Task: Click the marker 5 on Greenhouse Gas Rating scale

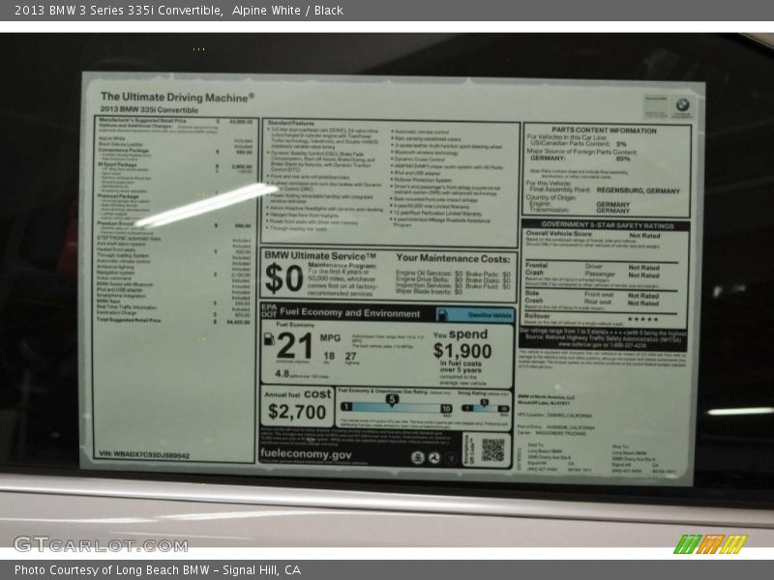Action: point(392,400)
